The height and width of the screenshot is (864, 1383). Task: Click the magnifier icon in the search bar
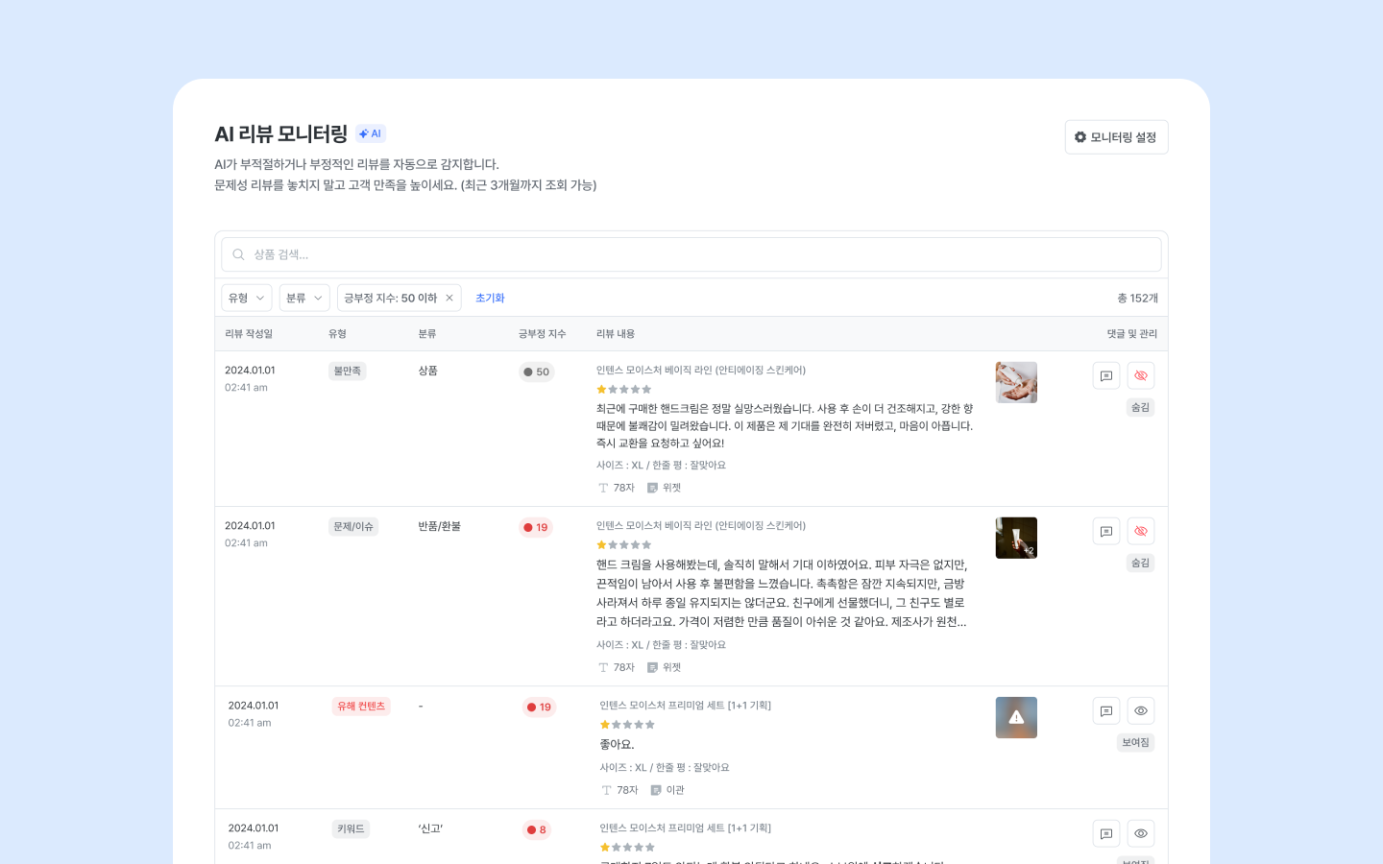pyautogui.click(x=238, y=254)
